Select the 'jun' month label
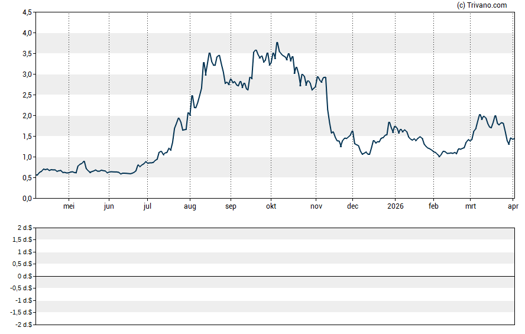525x334 pixels. (109, 207)
